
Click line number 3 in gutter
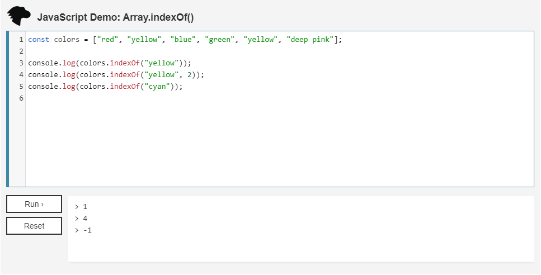[x=21, y=63]
